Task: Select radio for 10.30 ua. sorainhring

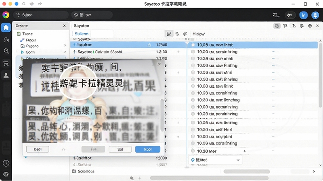Action: (193, 52)
